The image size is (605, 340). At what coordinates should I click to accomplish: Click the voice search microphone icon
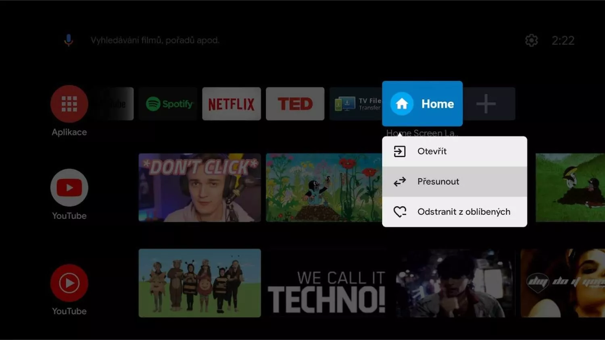[x=69, y=40]
